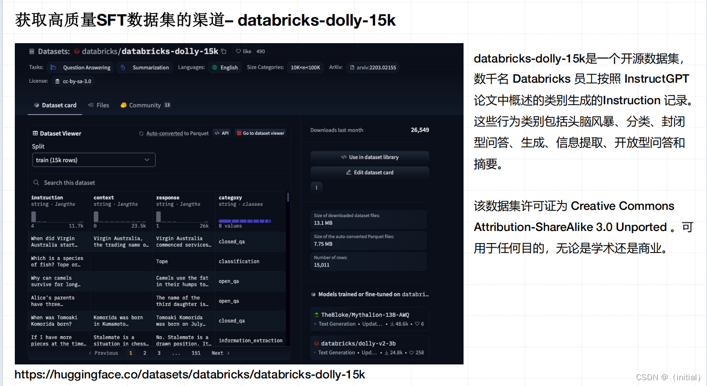Image resolution: width=707 pixels, height=386 pixels.
Task: Go to page 3 of dataset rows
Action: coord(159,353)
